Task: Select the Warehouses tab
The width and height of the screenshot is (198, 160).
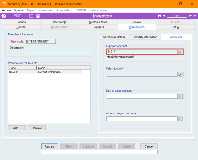Action: pyautogui.click(x=137, y=27)
